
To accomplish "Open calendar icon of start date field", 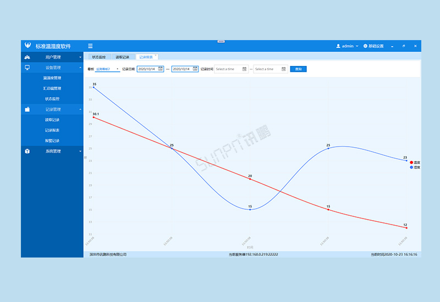I will point(160,69).
